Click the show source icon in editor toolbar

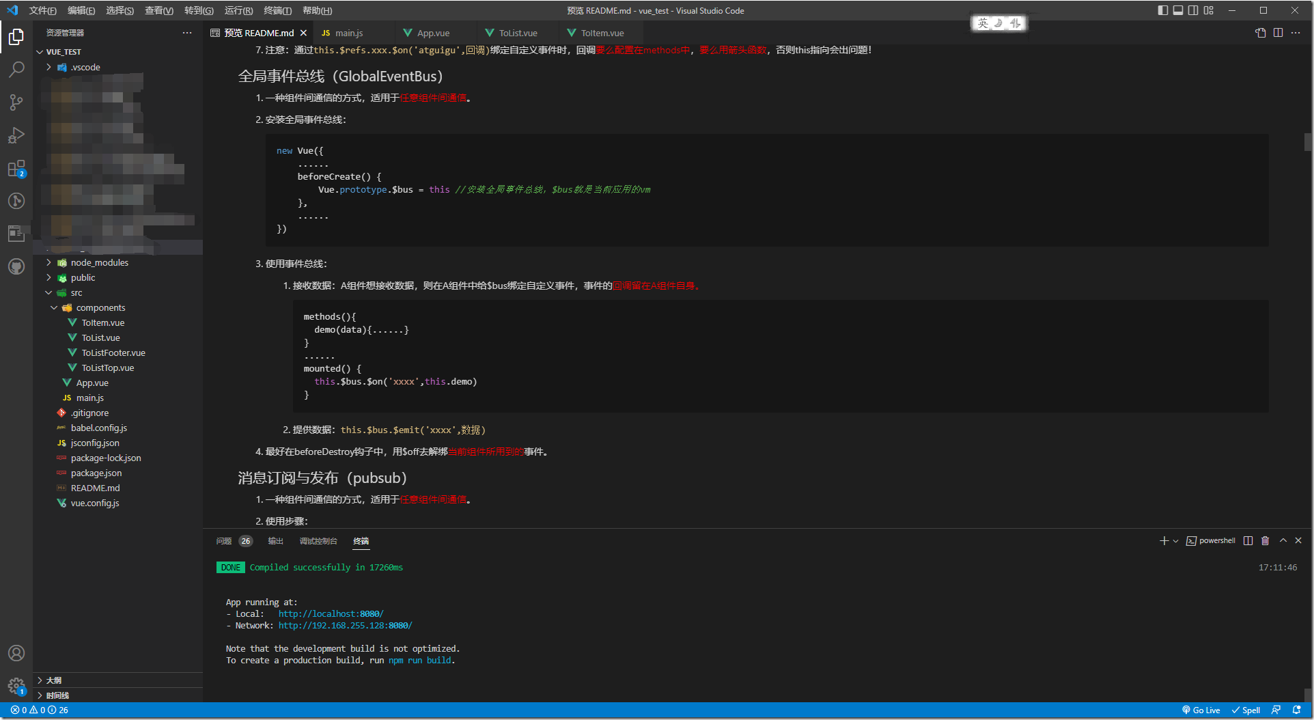tap(1261, 33)
